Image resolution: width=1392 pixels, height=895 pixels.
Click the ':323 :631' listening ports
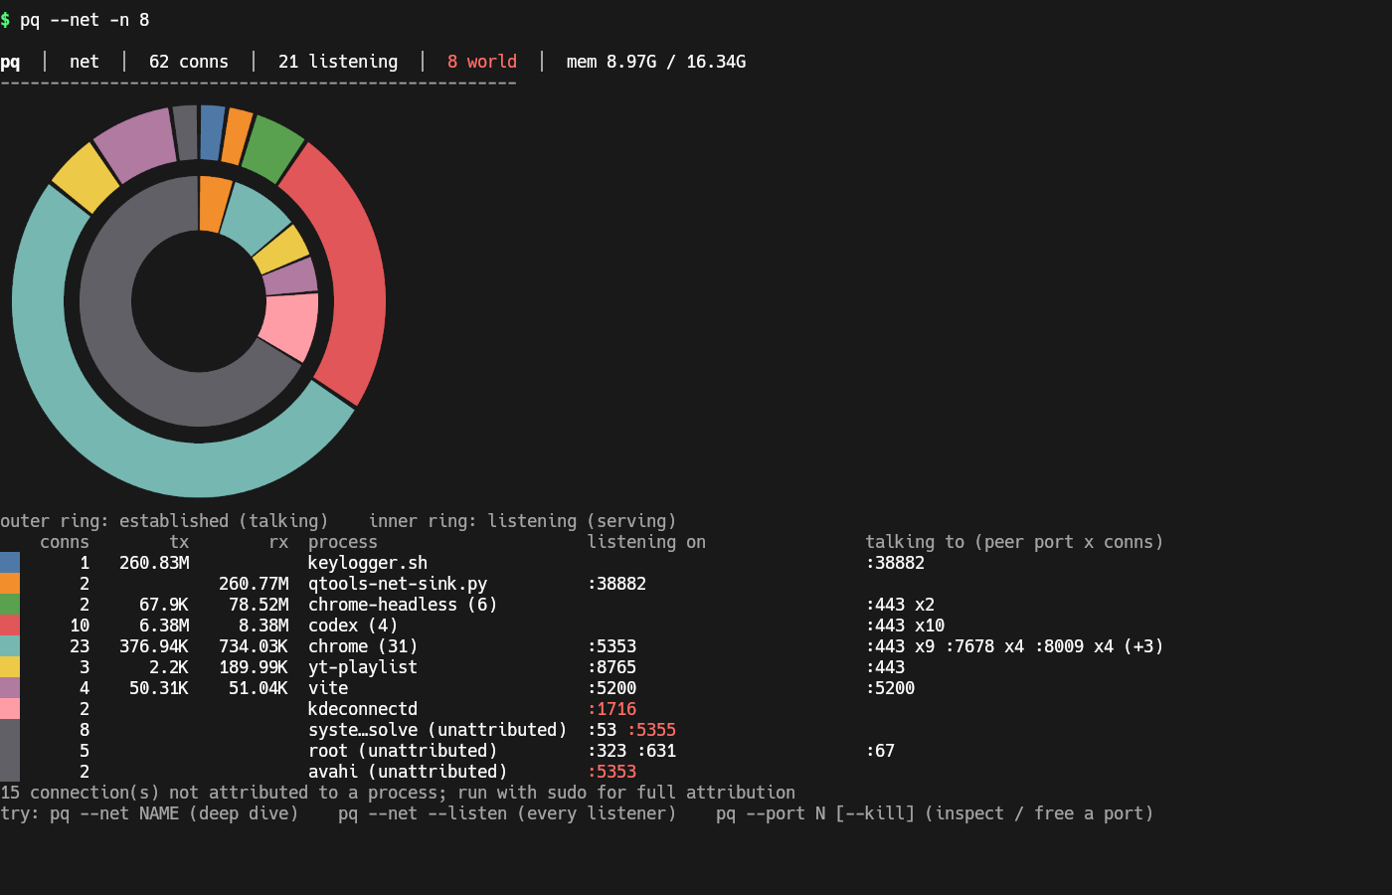click(x=631, y=751)
